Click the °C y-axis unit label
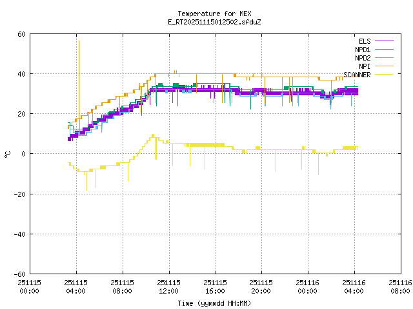The image size is (413, 309). (x=7, y=154)
